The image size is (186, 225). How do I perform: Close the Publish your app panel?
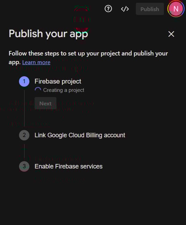tap(171, 34)
